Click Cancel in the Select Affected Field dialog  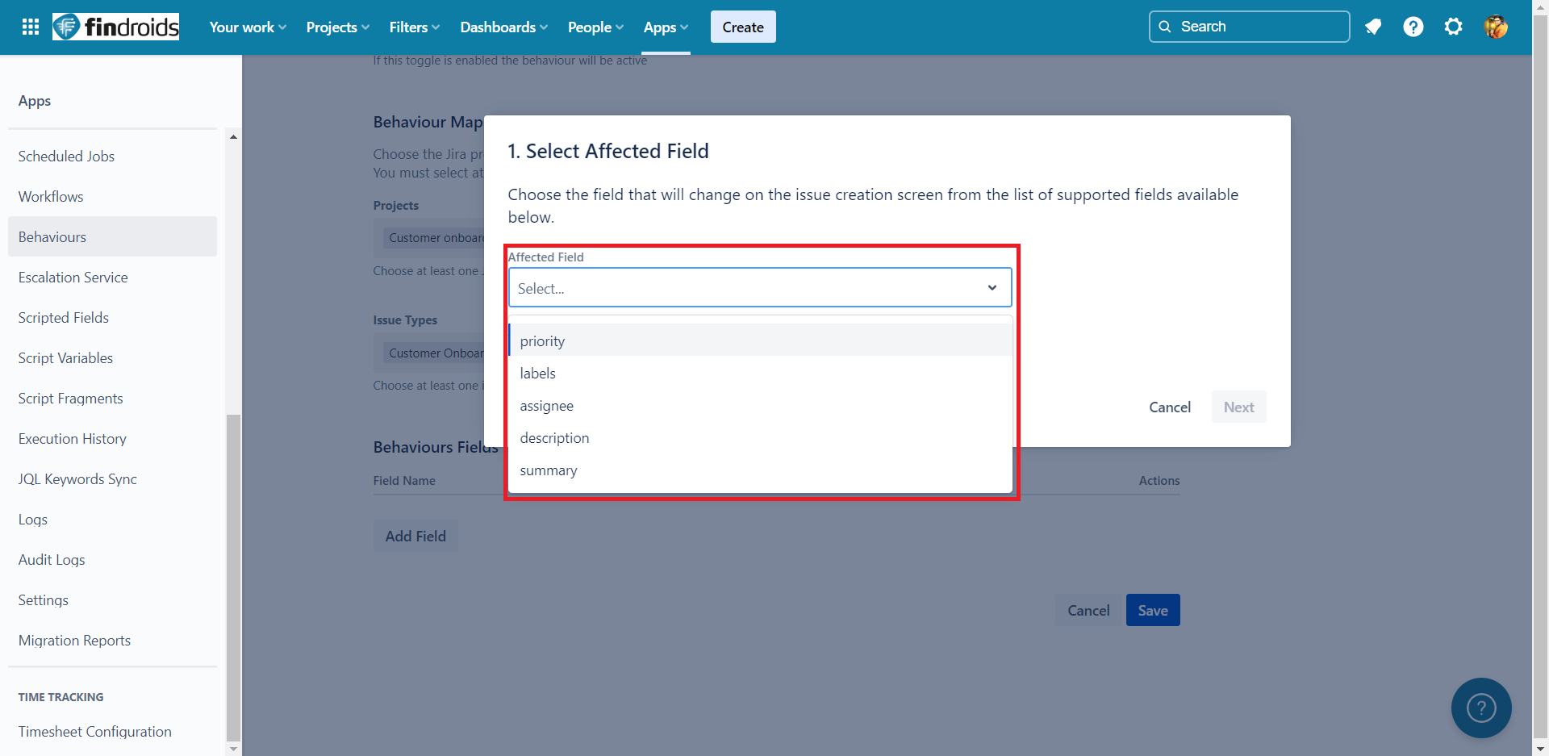[1170, 407]
